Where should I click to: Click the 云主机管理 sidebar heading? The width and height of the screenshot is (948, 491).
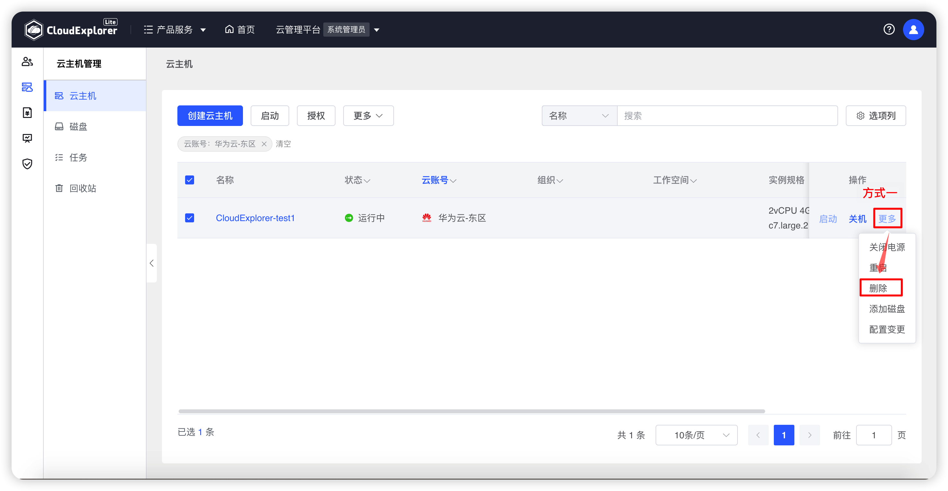coord(79,64)
